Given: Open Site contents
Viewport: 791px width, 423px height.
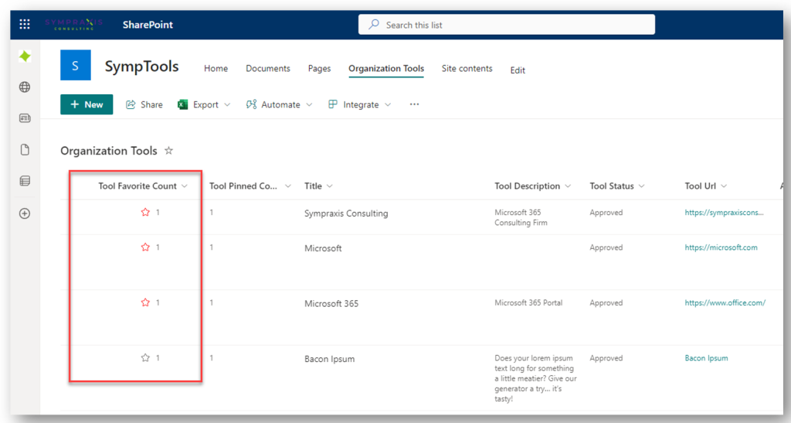Looking at the screenshot, I should click(x=467, y=69).
